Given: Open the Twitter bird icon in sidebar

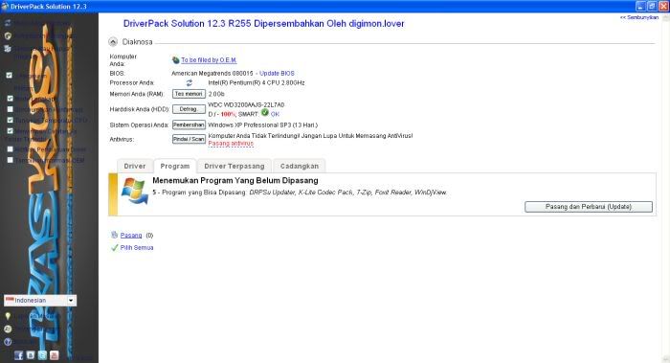Looking at the screenshot, I should point(42,355).
